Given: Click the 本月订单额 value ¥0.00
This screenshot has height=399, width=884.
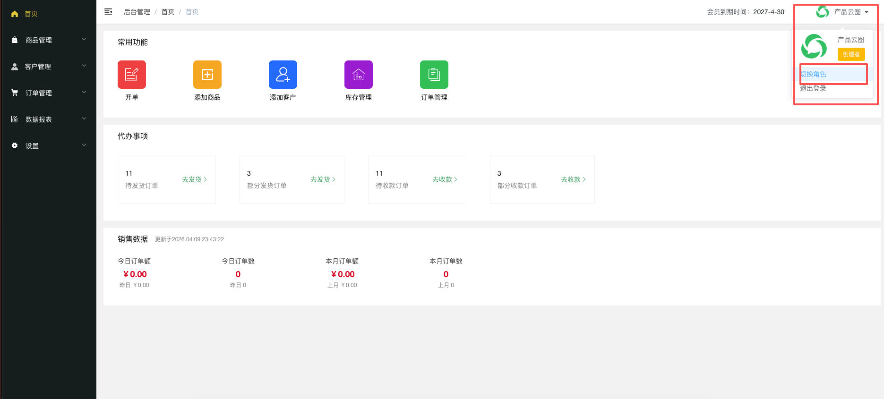Looking at the screenshot, I should point(343,274).
